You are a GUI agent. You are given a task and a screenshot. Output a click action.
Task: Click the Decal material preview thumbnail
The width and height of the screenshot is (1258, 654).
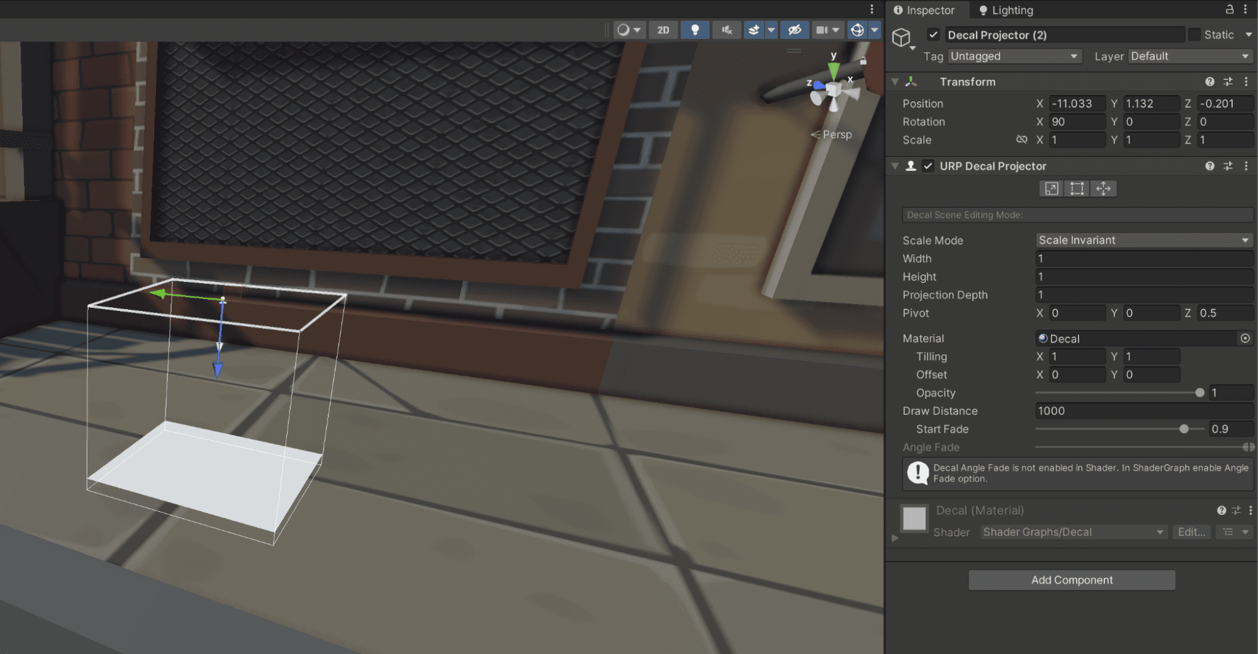tap(914, 519)
